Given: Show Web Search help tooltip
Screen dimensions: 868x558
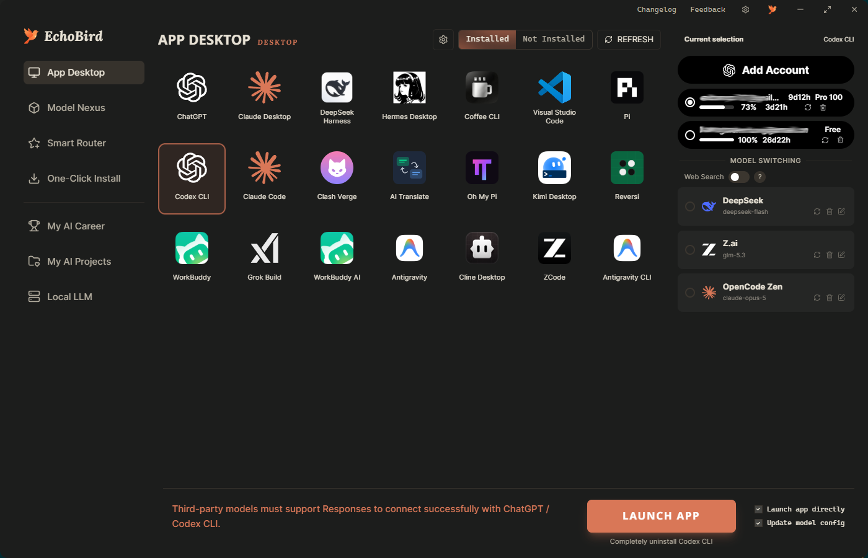Looking at the screenshot, I should 759,177.
